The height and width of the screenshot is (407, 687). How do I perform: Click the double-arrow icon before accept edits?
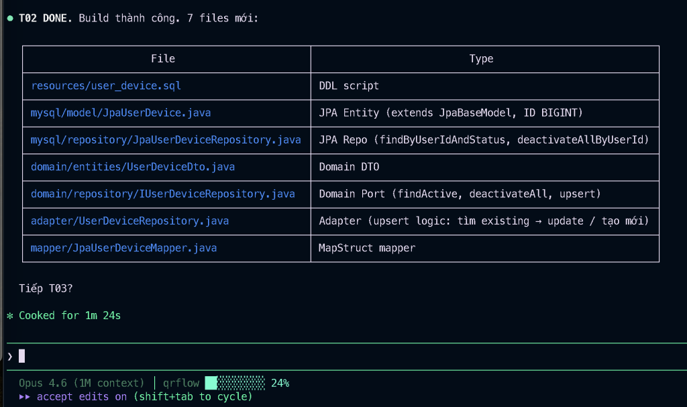click(25, 396)
